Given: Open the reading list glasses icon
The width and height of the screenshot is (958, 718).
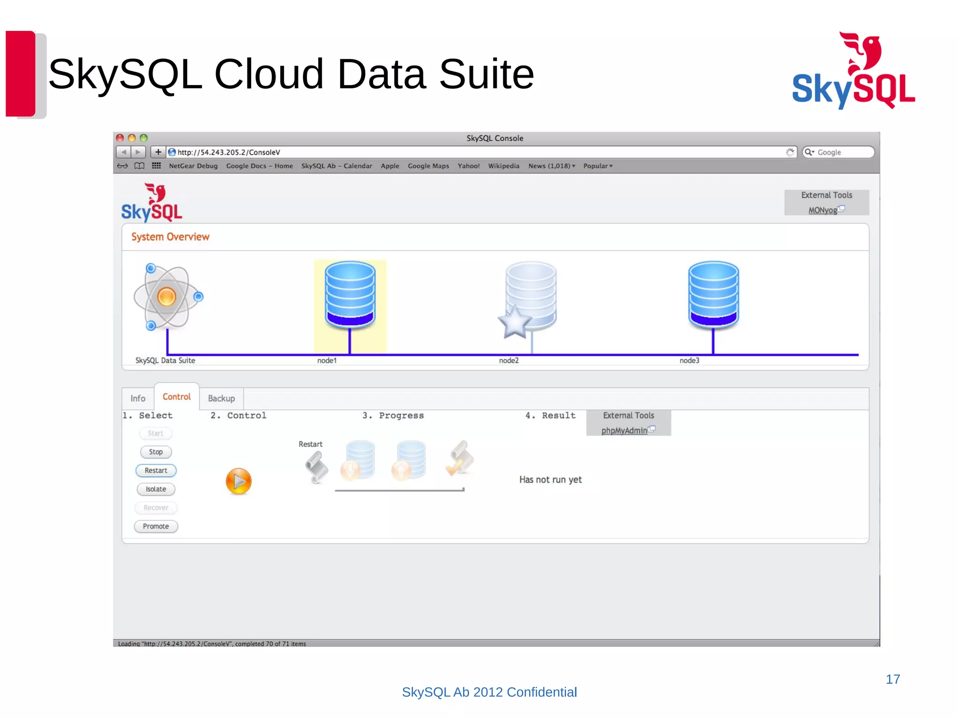Looking at the screenshot, I should point(123,166).
